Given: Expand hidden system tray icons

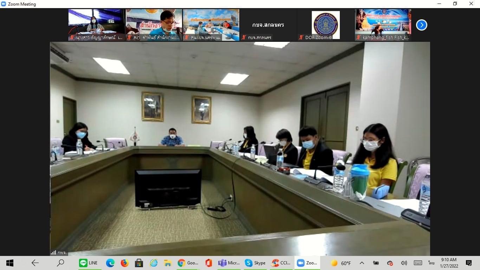Looking at the screenshot, I should (x=362, y=263).
